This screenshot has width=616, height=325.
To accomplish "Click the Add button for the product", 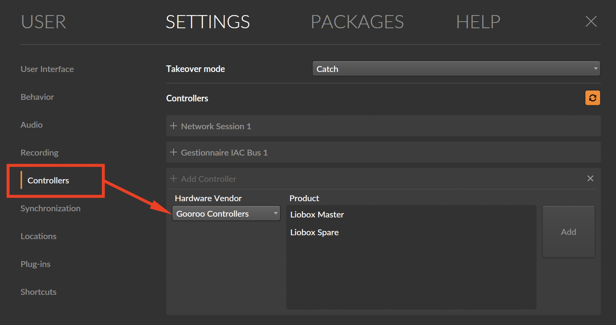I will (569, 232).
